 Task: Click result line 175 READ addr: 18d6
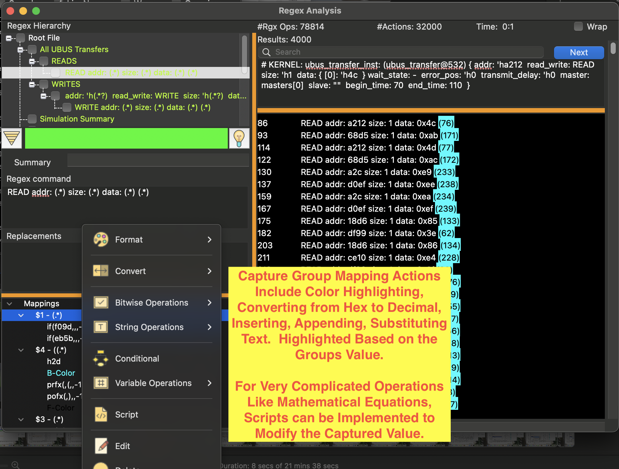[x=358, y=221]
